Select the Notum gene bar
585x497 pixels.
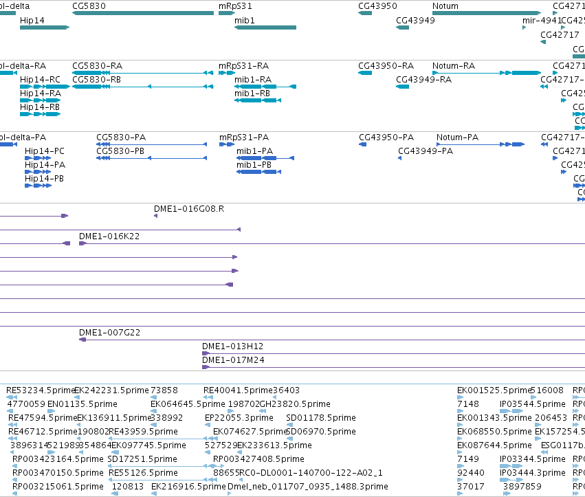tap(487, 13)
